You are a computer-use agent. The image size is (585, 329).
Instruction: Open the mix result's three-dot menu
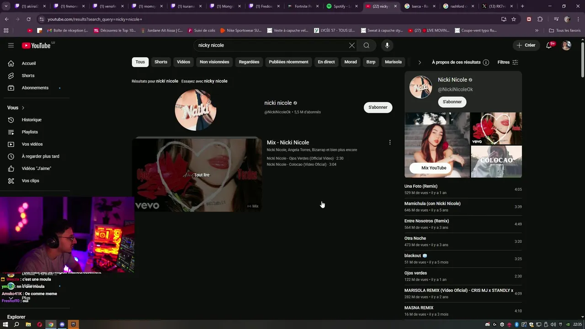[x=390, y=143]
